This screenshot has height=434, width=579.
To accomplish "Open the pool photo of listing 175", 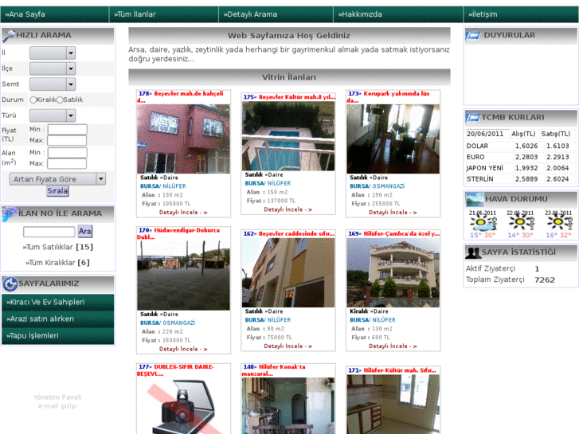I will 288,136.
